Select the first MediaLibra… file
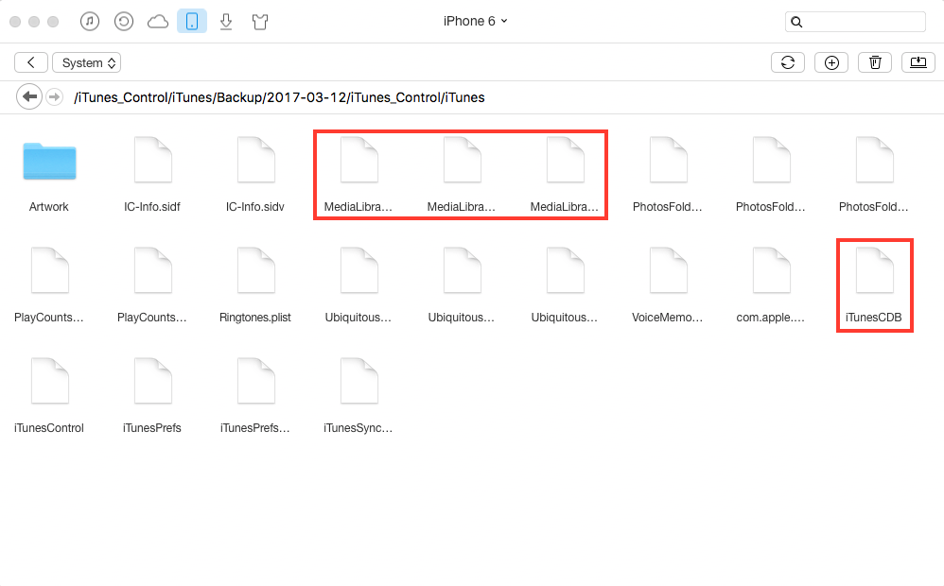This screenshot has width=944, height=586. click(x=358, y=176)
